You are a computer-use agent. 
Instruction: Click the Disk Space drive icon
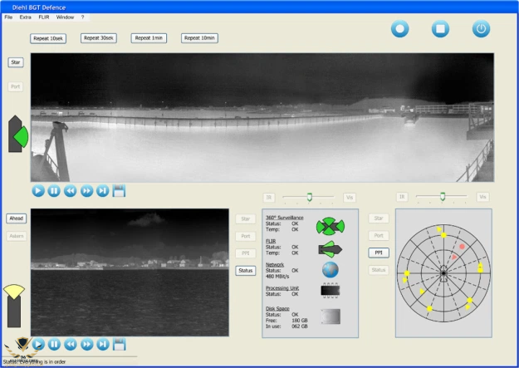(330, 316)
